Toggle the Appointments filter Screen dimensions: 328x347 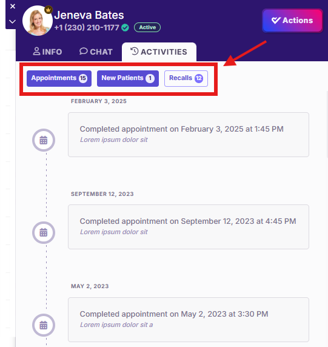pos(59,78)
